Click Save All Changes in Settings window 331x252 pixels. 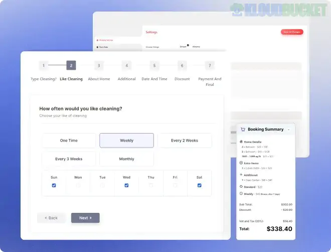[292, 32]
